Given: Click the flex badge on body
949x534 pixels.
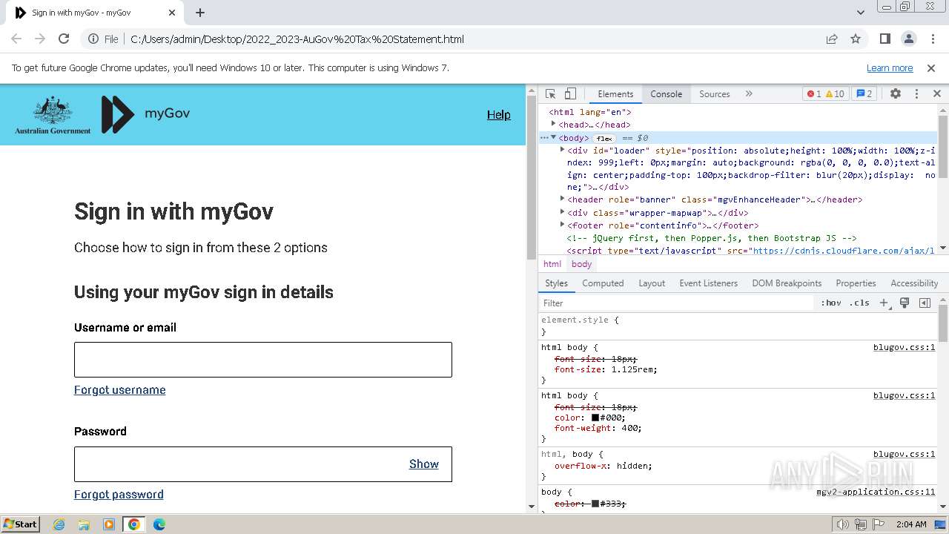Looking at the screenshot, I should pos(604,138).
